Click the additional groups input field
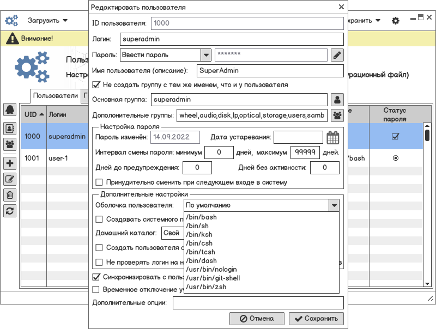 pyautogui.click(x=252, y=115)
